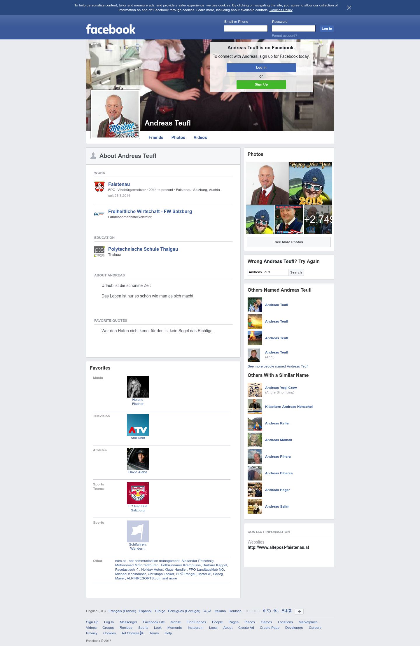Expand more languages with plus button
This screenshot has height=646, width=420.
click(x=299, y=611)
